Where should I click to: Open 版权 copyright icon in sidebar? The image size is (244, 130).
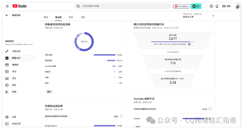(7, 85)
